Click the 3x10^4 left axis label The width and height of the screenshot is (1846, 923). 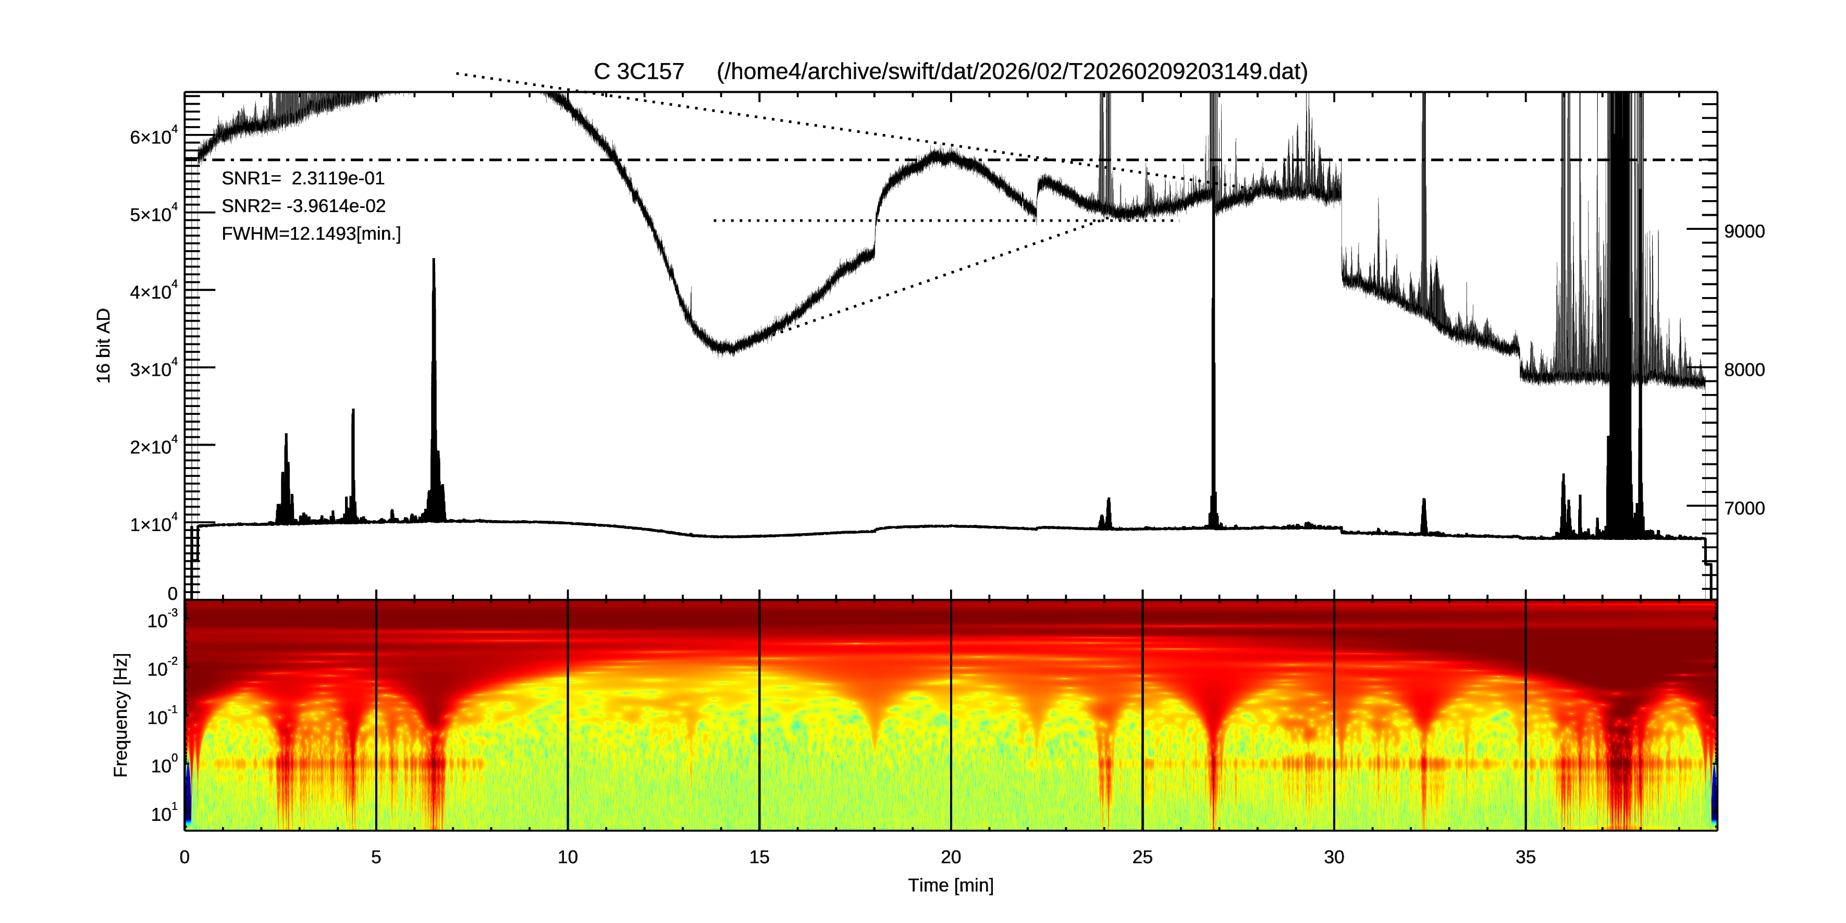click(x=153, y=369)
